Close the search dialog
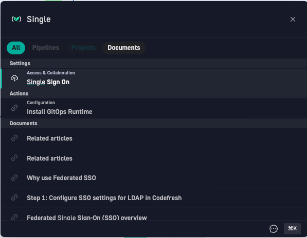The width and height of the screenshot is (307, 238). 293,19
